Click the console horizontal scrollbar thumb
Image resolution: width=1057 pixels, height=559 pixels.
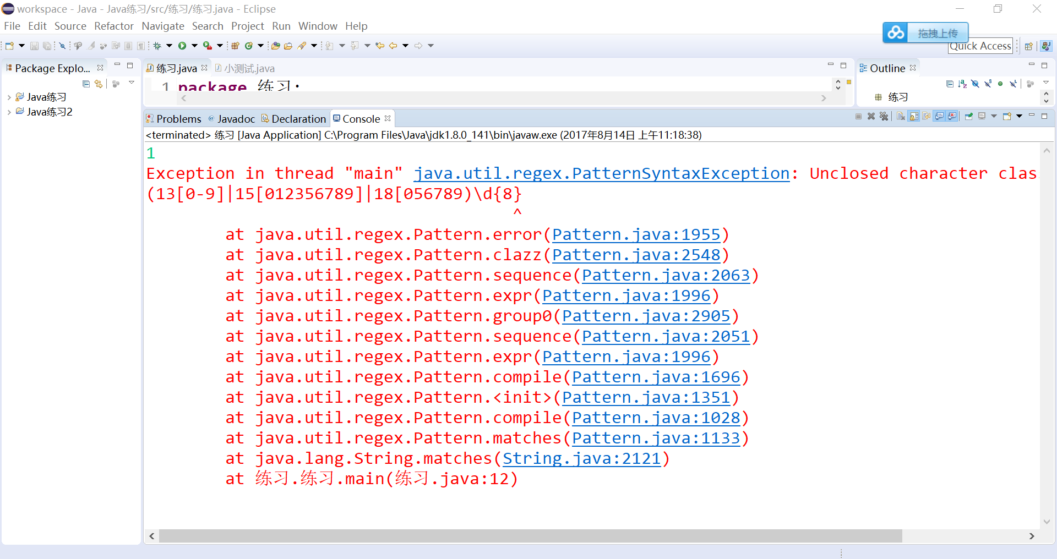point(530,536)
